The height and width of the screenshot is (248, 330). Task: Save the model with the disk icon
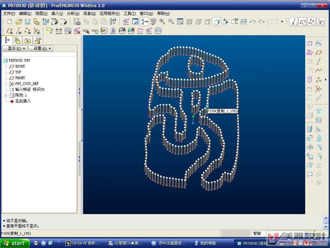point(28,22)
